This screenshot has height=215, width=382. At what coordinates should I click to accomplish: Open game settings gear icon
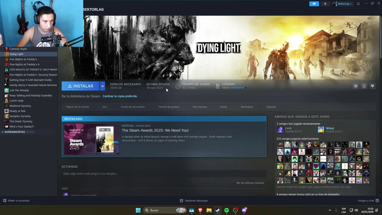pyautogui.click(x=355, y=86)
